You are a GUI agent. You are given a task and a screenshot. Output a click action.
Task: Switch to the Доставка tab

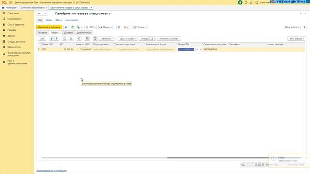tap(69, 33)
